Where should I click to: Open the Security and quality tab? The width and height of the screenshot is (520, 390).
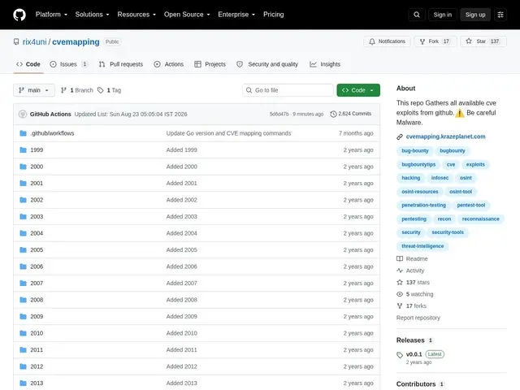[x=267, y=64]
